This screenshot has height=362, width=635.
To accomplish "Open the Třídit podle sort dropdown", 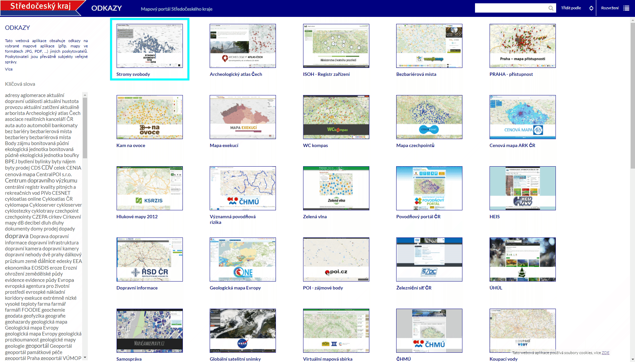I will [577, 8].
